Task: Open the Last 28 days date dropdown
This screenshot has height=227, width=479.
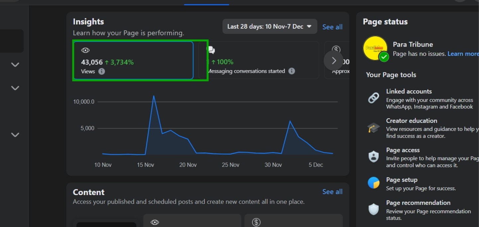Action: tap(270, 27)
